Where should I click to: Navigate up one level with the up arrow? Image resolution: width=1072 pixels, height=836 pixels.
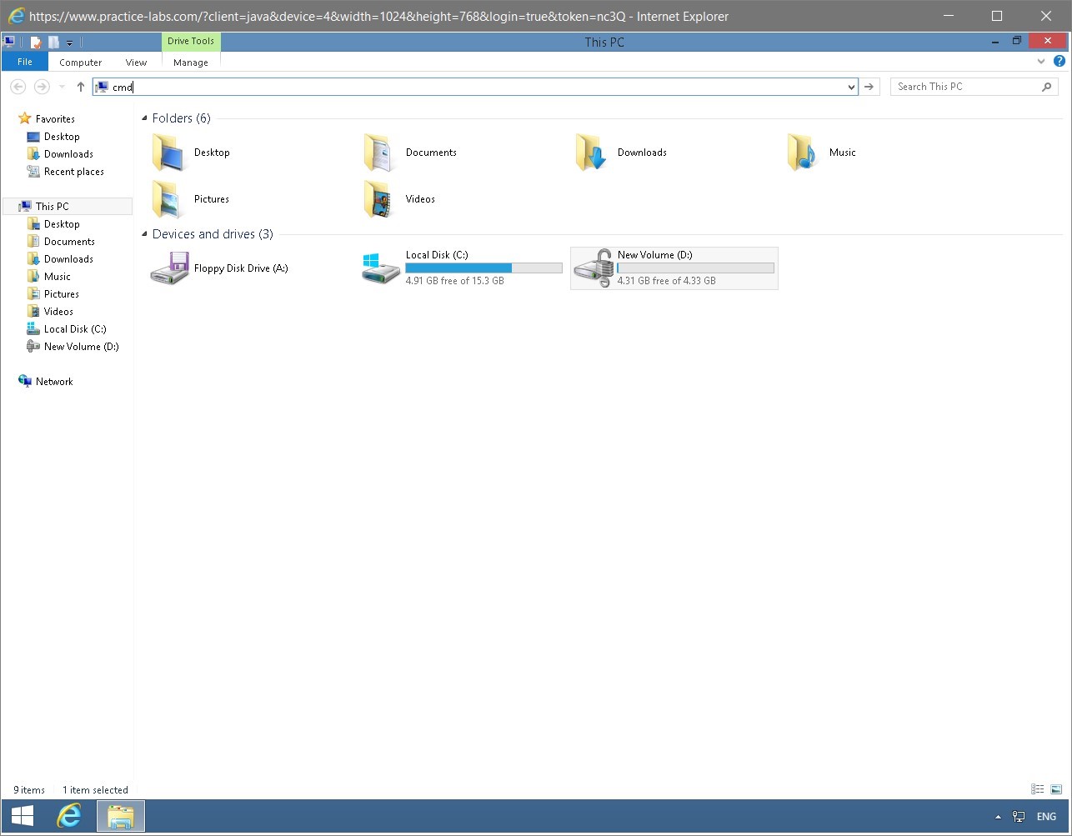click(x=80, y=87)
